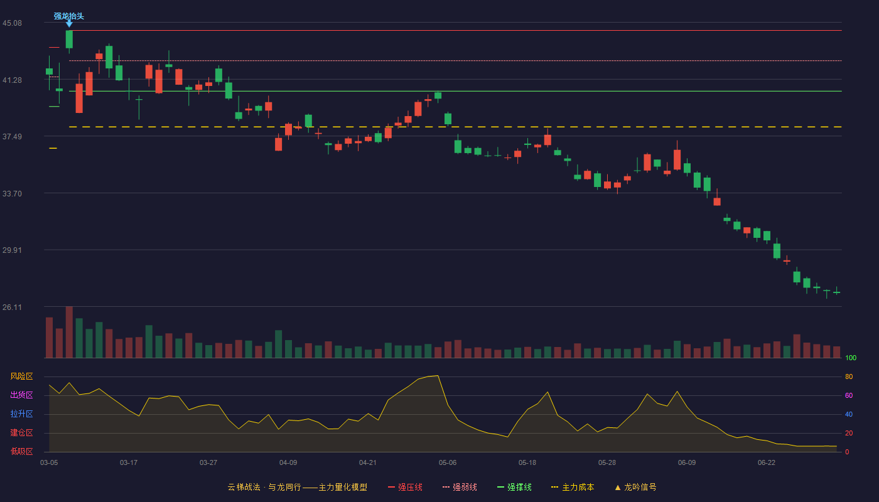The image size is (879, 502).
Task: Click the 100 indicator scale value
Action: tap(851, 358)
